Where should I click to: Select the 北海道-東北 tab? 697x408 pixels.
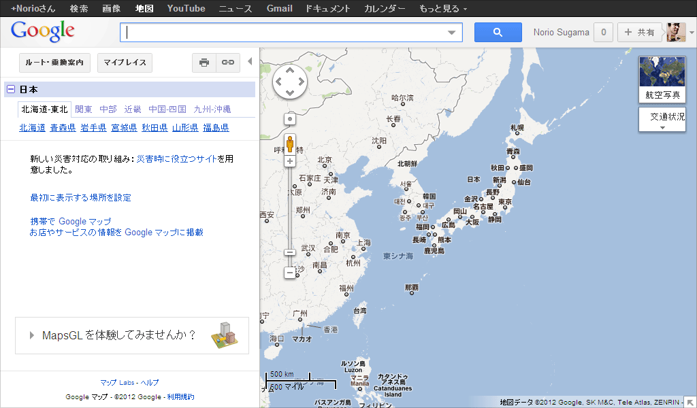[44, 109]
